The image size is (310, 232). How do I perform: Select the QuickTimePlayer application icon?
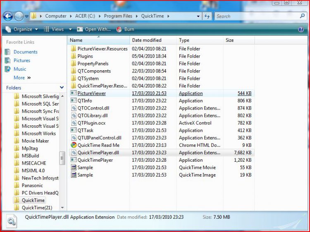74,160
